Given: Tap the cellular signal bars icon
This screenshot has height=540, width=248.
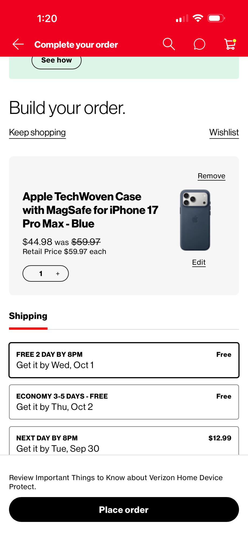Looking at the screenshot, I should pyautogui.click(x=182, y=19).
